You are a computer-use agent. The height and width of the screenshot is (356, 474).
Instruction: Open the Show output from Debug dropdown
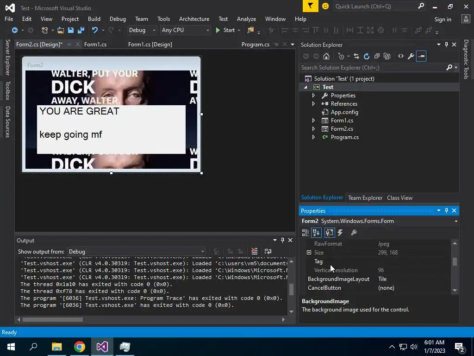coord(137,252)
